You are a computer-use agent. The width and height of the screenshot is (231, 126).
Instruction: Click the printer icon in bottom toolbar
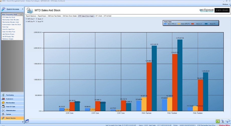coord(222,121)
